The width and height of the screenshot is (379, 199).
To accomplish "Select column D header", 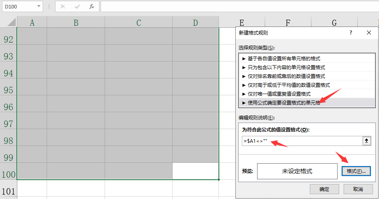I will [x=196, y=23].
